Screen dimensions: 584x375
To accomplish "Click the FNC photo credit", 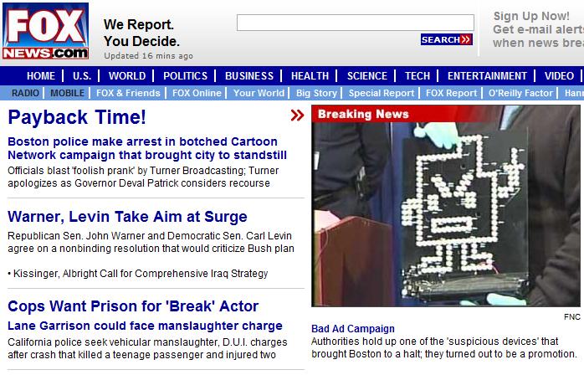I will (x=572, y=317).
